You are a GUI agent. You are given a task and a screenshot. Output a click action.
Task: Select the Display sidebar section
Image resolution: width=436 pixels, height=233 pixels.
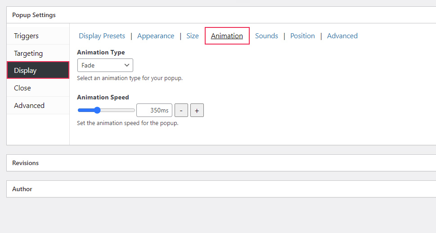pos(38,71)
